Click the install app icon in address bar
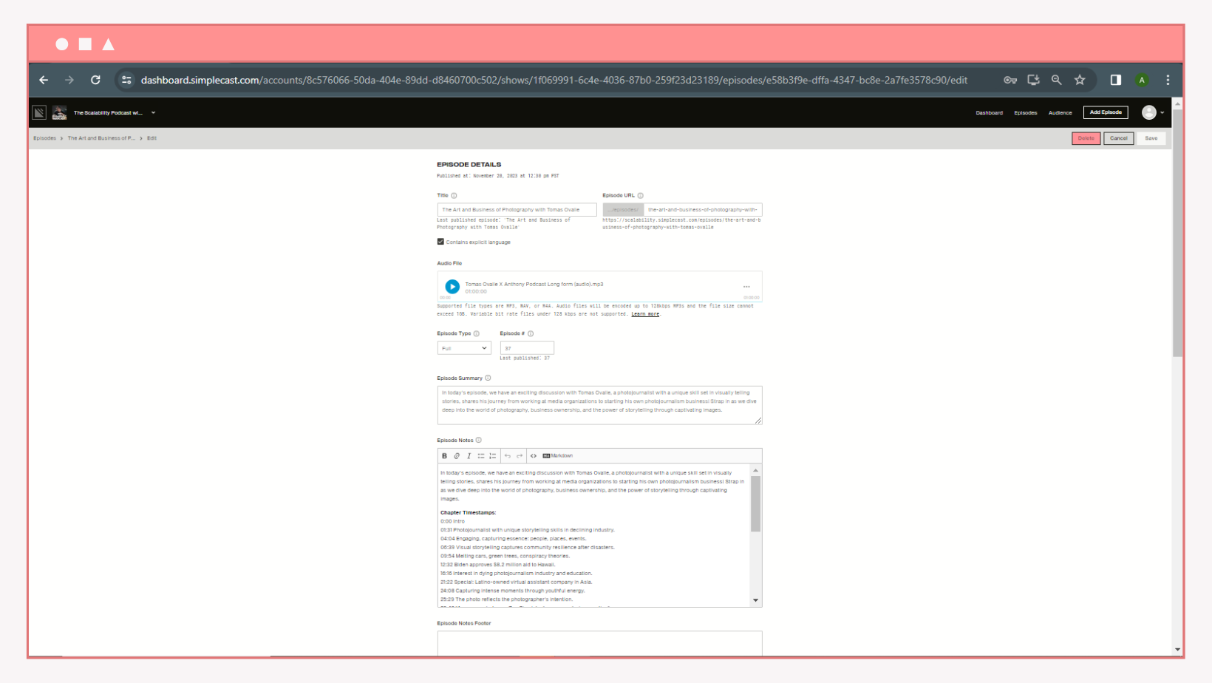 coord(1033,80)
